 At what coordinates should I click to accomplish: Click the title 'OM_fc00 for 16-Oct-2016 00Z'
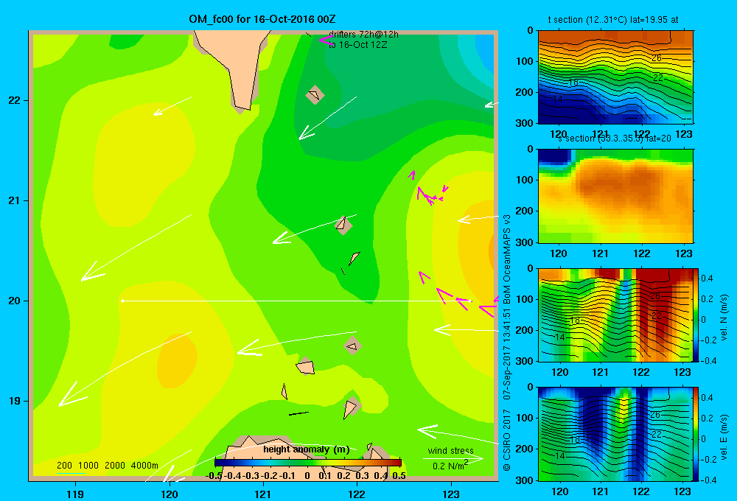262,19
